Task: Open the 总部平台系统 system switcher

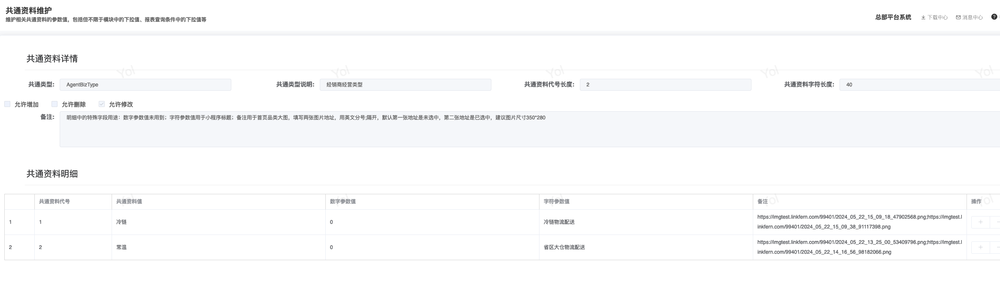Action: pos(893,18)
